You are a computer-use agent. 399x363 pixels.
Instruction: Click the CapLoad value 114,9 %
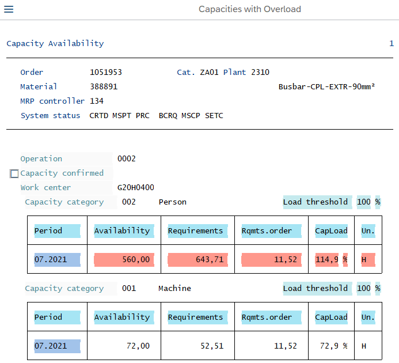pos(331,260)
